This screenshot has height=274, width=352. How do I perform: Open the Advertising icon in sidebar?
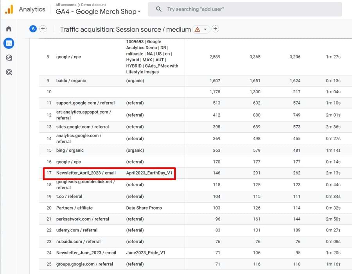click(9, 72)
